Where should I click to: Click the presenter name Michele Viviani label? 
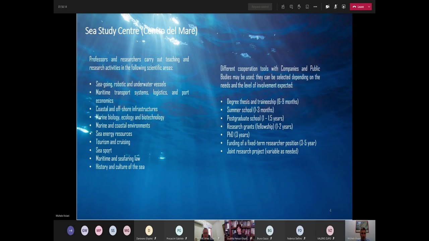tap(62, 216)
